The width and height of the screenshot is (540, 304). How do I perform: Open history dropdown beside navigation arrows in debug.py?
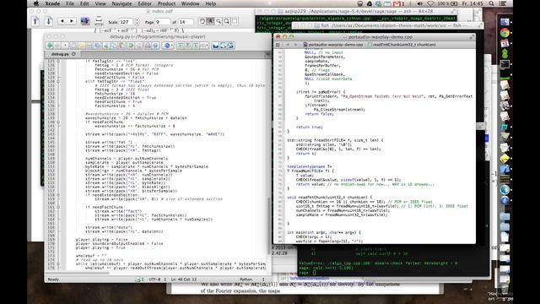pyautogui.click(x=65, y=46)
